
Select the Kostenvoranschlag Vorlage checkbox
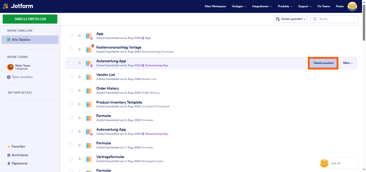click(71, 49)
